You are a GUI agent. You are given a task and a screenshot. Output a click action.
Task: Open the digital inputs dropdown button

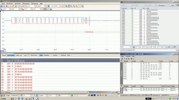[x=46, y=9]
